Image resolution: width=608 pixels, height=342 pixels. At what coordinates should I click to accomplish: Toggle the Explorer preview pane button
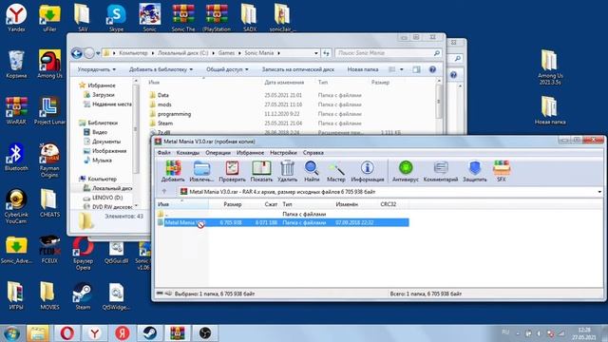click(x=416, y=69)
